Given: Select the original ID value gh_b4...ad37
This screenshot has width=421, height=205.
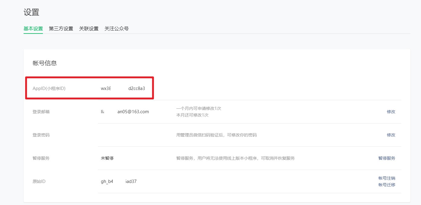Looking at the screenshot, I should [119, 181].
